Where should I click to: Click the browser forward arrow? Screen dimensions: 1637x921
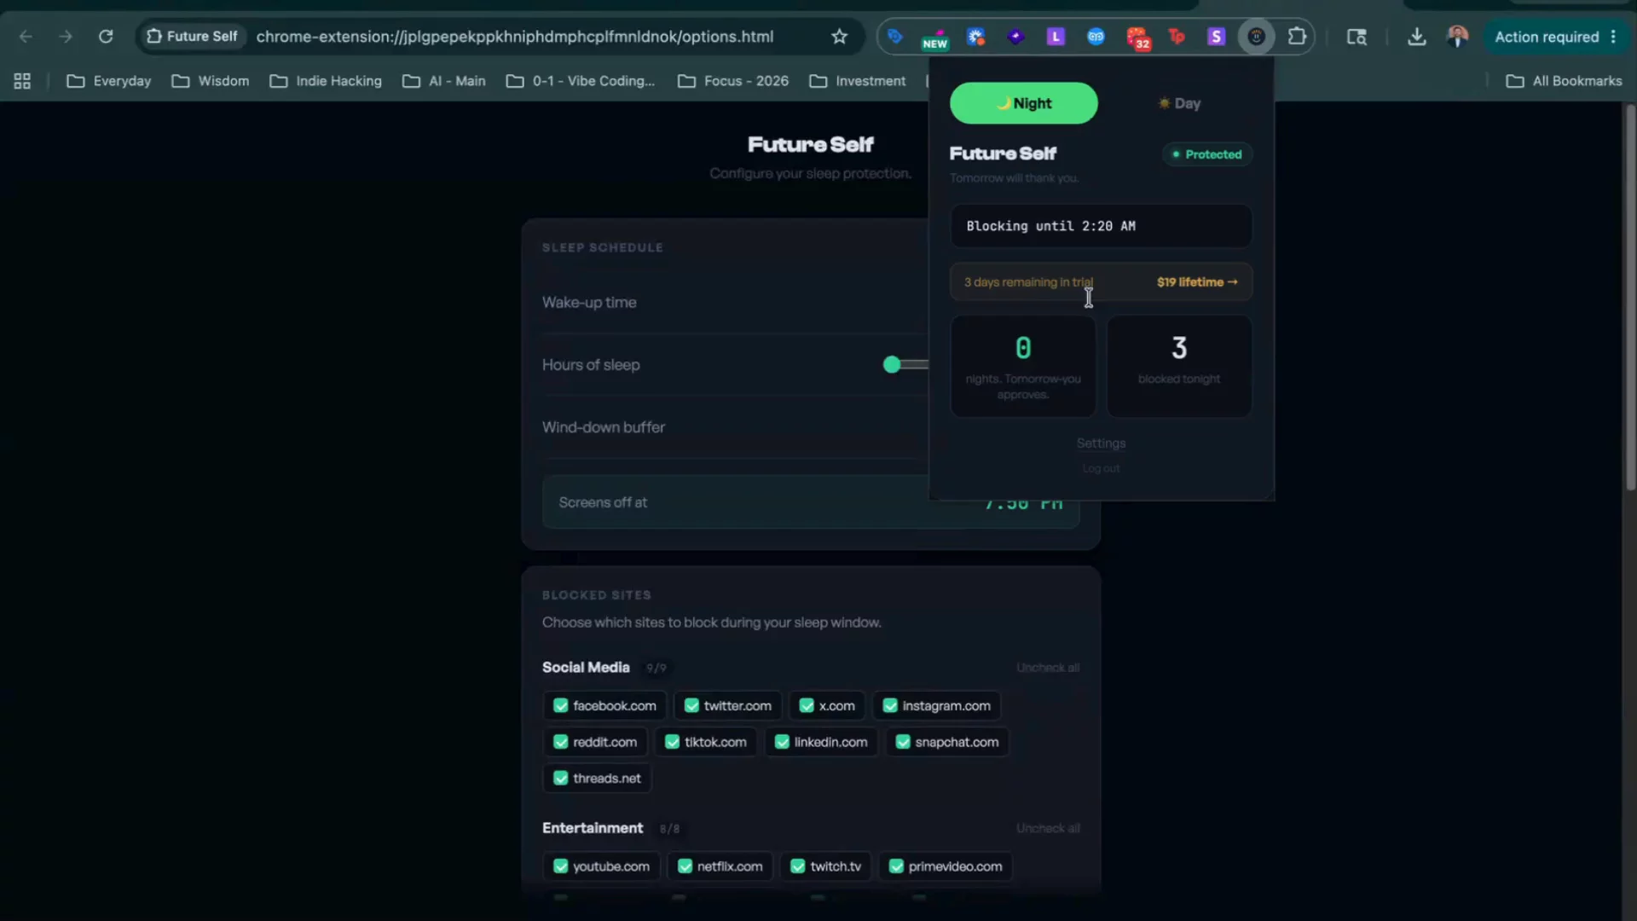point(66,37)
